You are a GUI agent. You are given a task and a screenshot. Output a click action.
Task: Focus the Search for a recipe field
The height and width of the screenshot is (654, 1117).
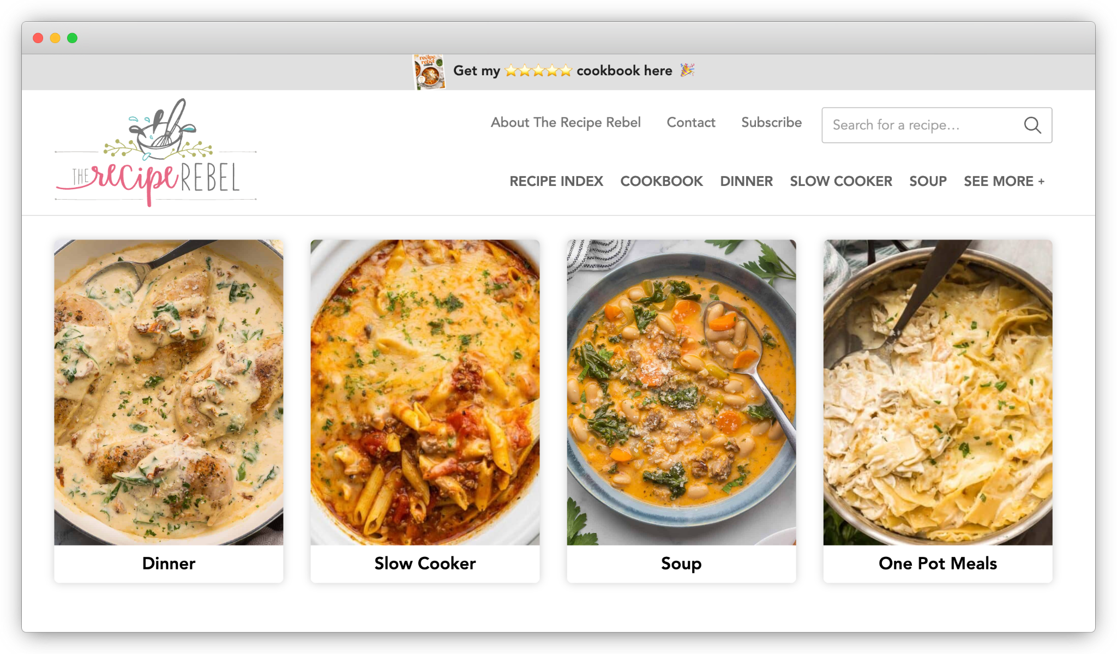point(936,125)
